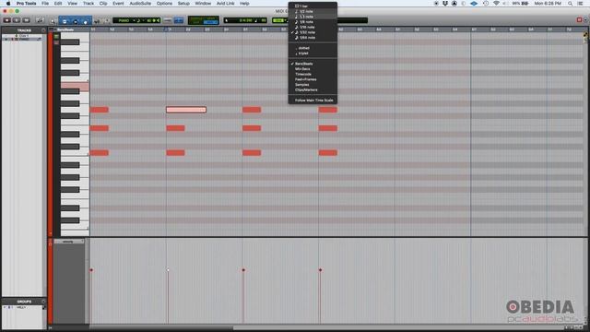Select the checked Bars|Beats time scale
590x332 pixels.
point(313,64)
